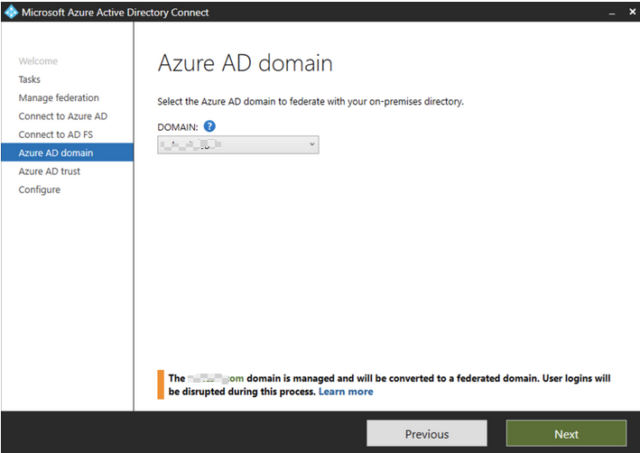Go to the Welcome step in sidebar
Screen dimensions: 640x453
coord(38,61)
